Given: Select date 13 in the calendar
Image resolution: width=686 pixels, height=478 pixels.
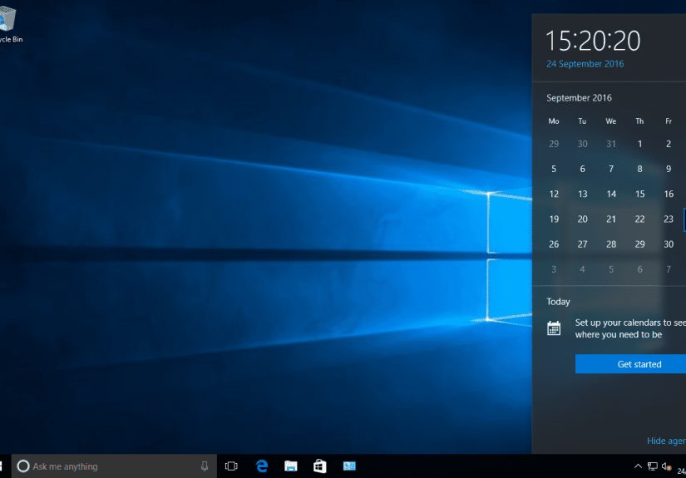Looking at the screenshot, I should point(582,194).
